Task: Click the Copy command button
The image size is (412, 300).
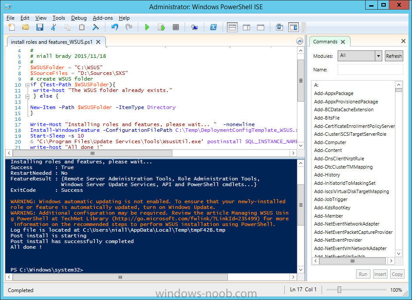Action: pos(397,274)
